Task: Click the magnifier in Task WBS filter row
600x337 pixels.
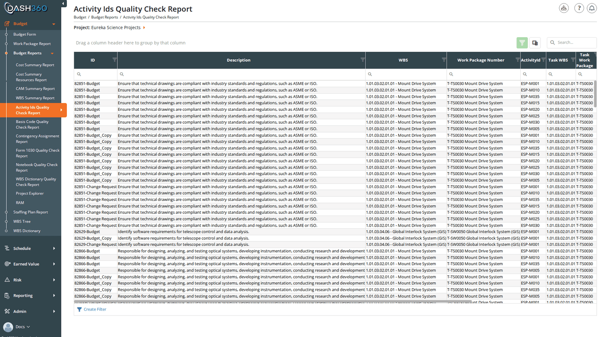Action: [550, 74]
